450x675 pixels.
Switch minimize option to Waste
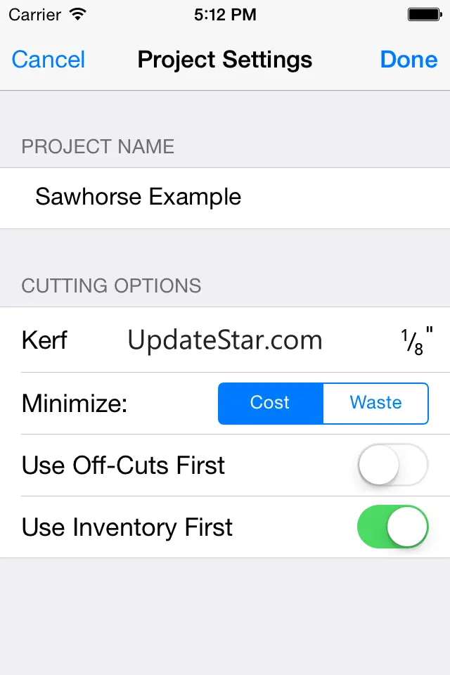[375, 403]
